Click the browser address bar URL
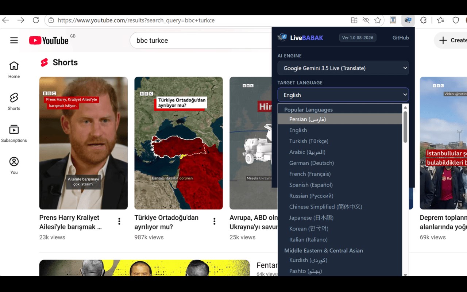Screen dimensions: 467x292 136,20
